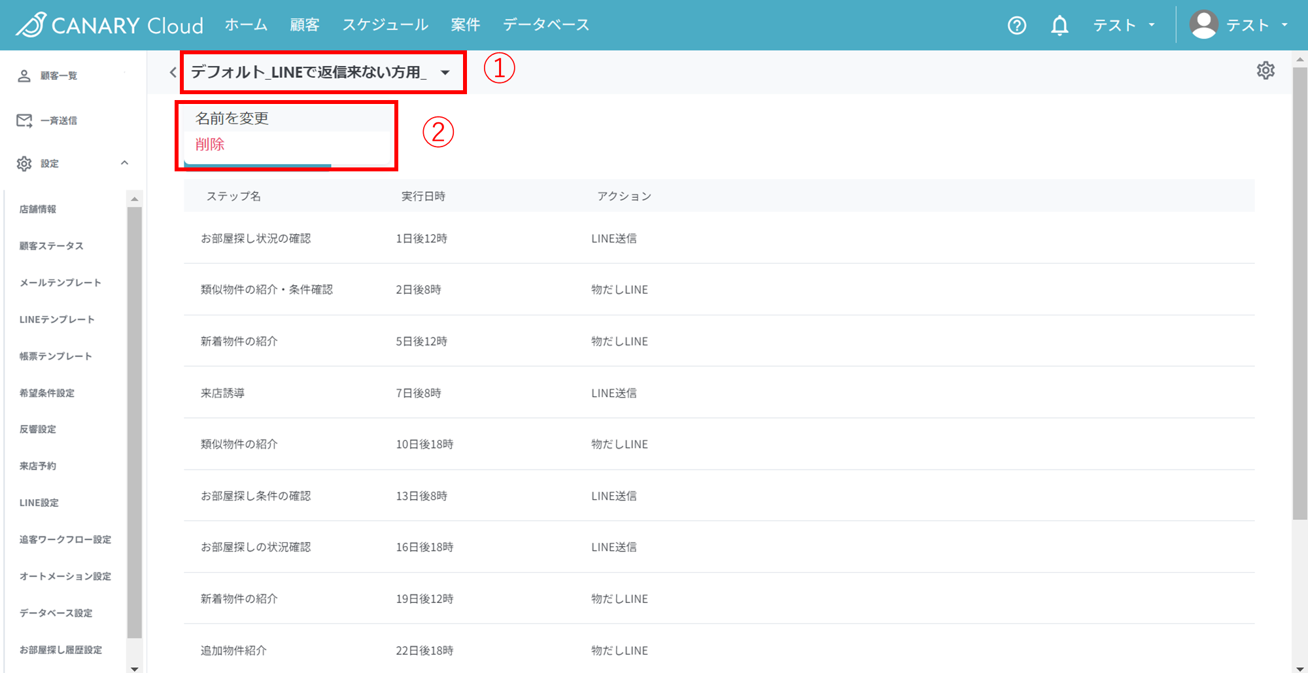Collapse the 設定 sidebar section
The image size is (1308, 673).
coord(124,163)
